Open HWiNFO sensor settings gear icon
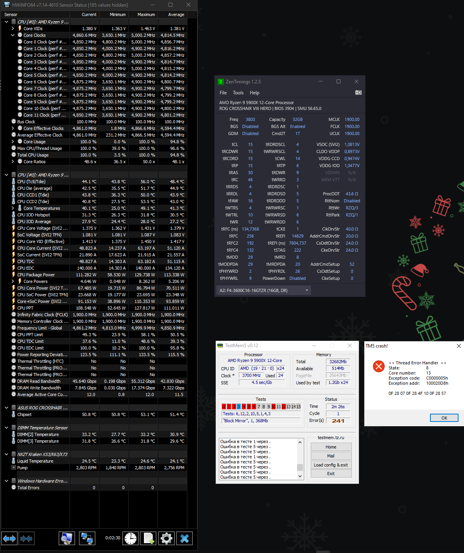This screenshot has height=553, width=464. (x=167, y=539)
